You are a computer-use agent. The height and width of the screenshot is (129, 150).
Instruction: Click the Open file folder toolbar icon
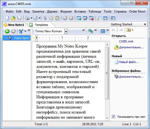[x=13, y=18]
